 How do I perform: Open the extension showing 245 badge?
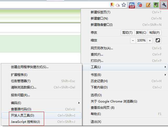(132, 5)
